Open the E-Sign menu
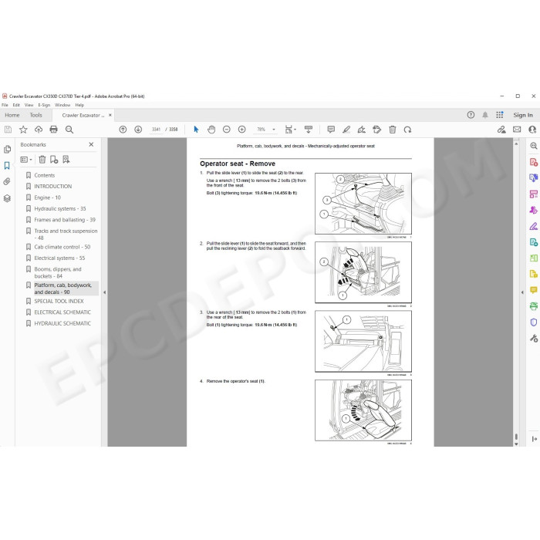The image size is (540, 540). pos(44,105)
